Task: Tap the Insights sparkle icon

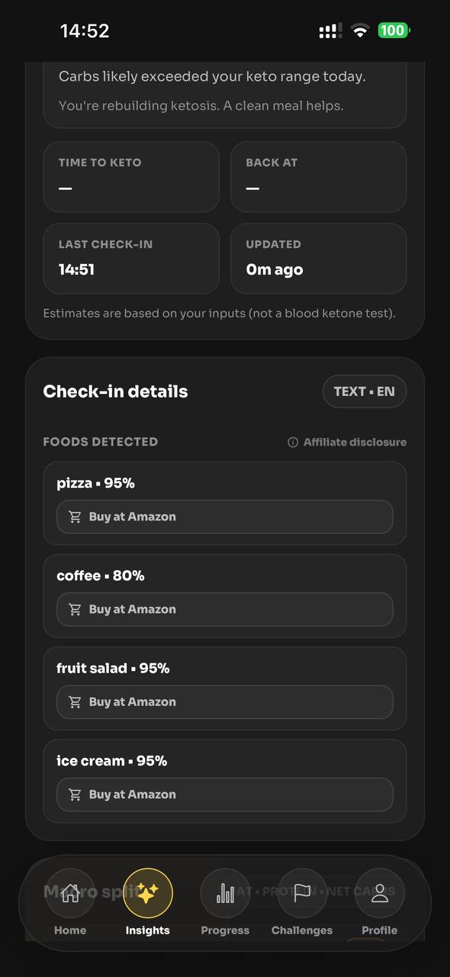Action: point(148,891)
